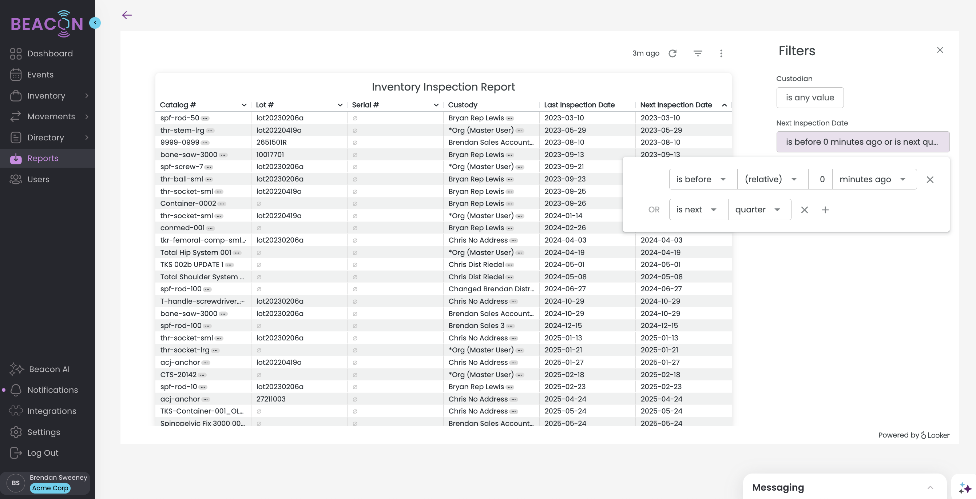
Task: Open the three-dot report options menu
Action: (x=721, y=53)
